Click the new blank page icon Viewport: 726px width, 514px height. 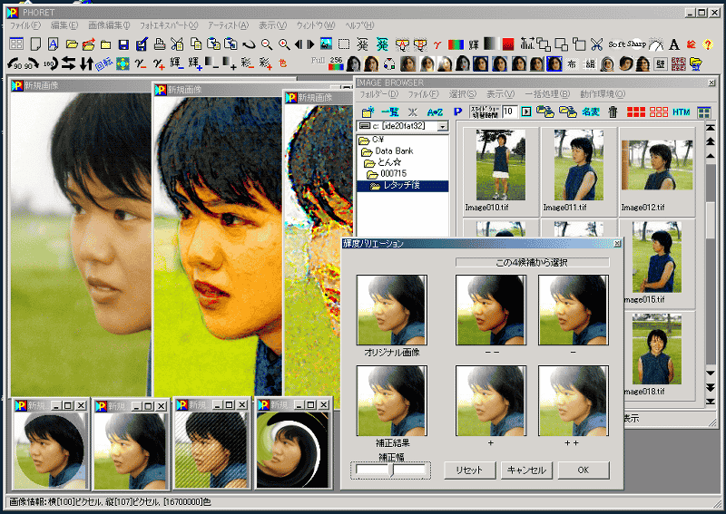coord(35,44)
